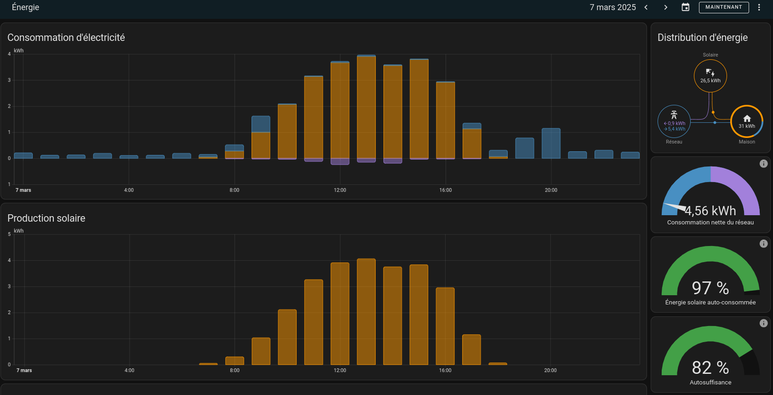This screenshot has height=395, width=773.
Task: Click the 10:00 bar in Consommation chart
Action: click(x=287, y=131)
